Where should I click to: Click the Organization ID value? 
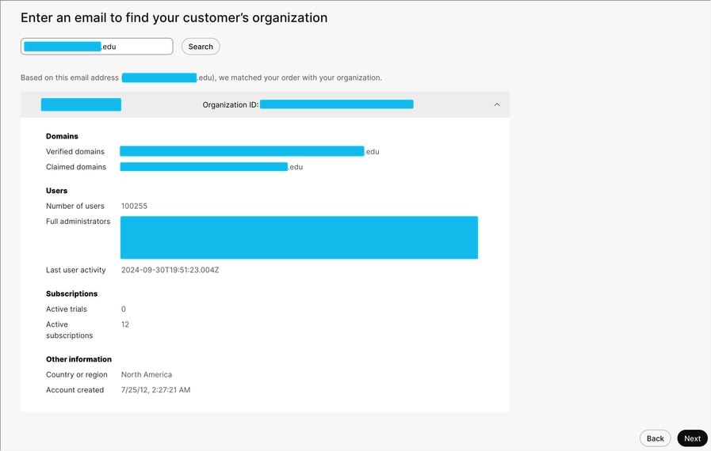(x=336, y=104)
